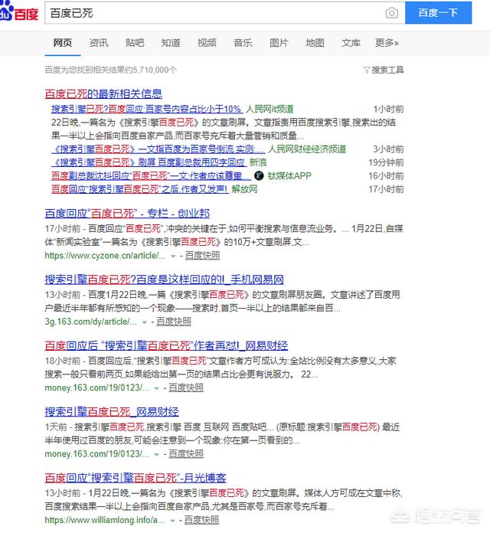490x533 pixels.
Task: Click the 钛媒体APP round source icon
Action: [x=259, y=175]
